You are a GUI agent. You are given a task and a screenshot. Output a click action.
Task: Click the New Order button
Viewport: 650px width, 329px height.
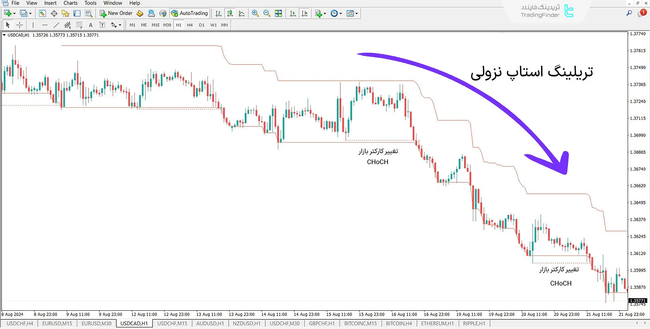[x=116, y=13]
